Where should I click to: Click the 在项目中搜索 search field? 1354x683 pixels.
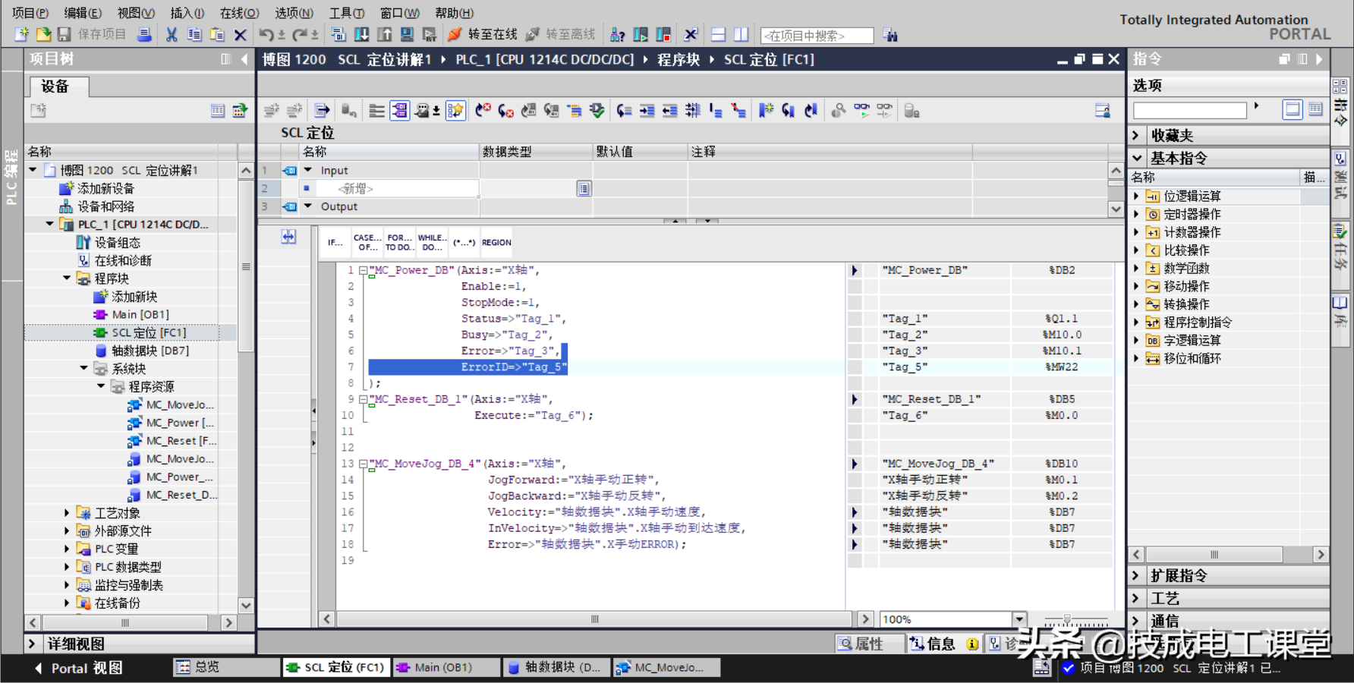click(816, 36)
